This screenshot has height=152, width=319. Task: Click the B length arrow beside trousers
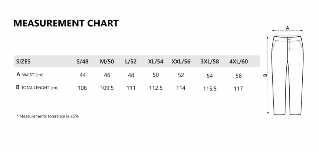[x=268, y=75]
